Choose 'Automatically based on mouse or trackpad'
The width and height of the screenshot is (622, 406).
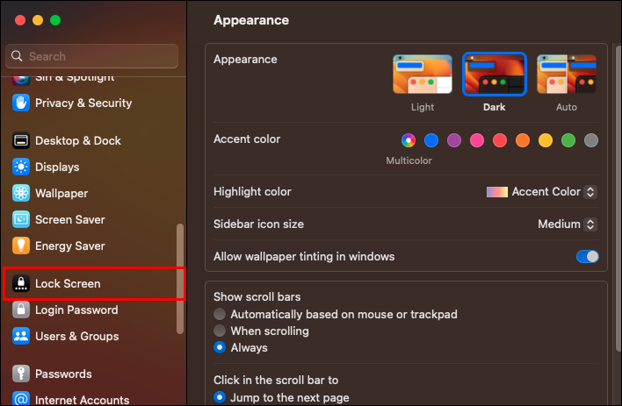(x=221, y=314)
